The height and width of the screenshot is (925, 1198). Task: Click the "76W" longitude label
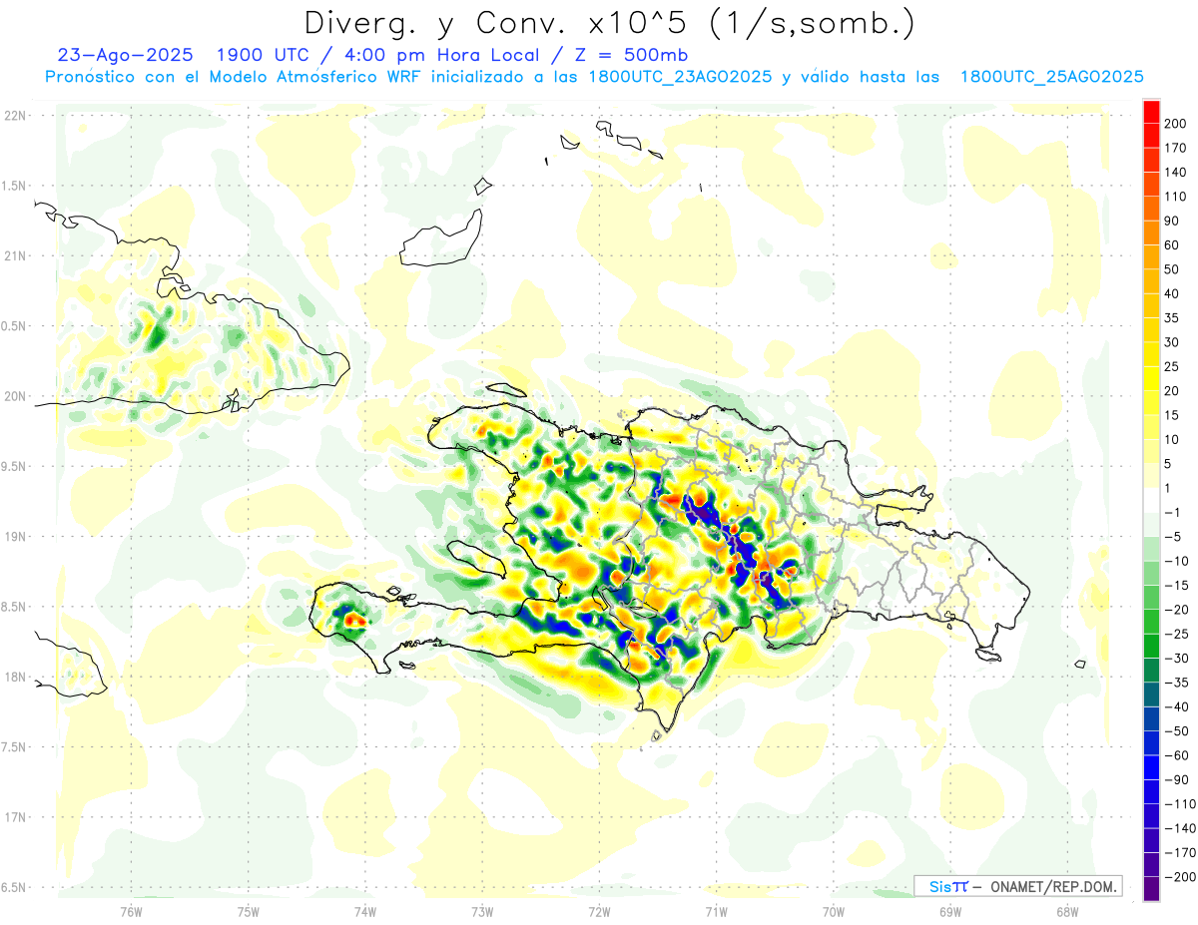(x=131, y=911)
